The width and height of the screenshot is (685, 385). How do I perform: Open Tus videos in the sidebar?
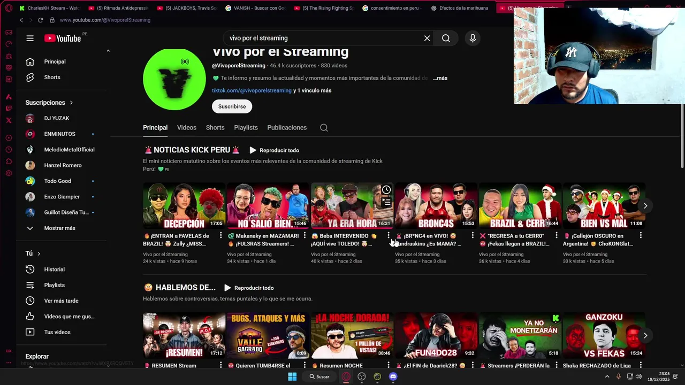[62, 332]
